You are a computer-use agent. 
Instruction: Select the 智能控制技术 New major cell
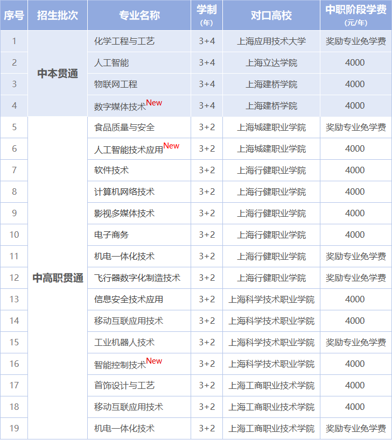coord(139,364)
